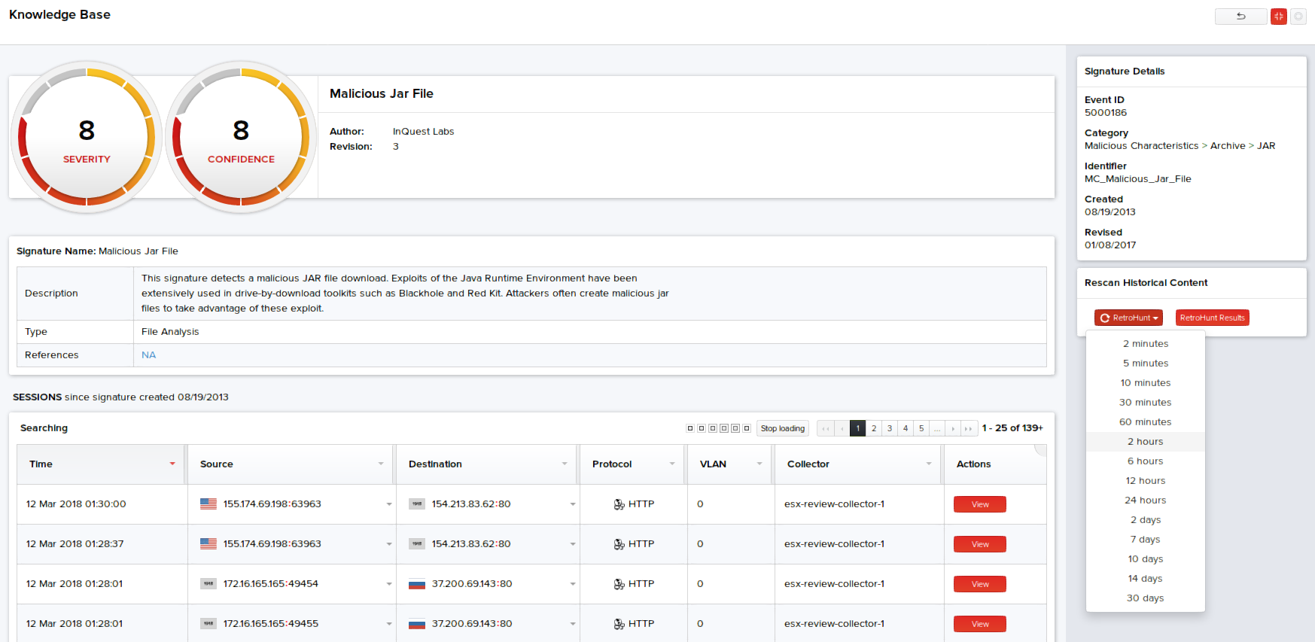1315x642 pixels.
Task: Go to the next page of sessions
Action: click(953, 428)
